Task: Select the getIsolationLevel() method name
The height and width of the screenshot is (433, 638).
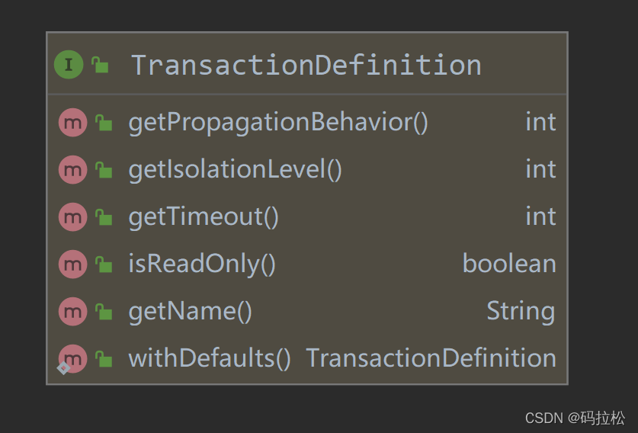Action: pos(235,169)
